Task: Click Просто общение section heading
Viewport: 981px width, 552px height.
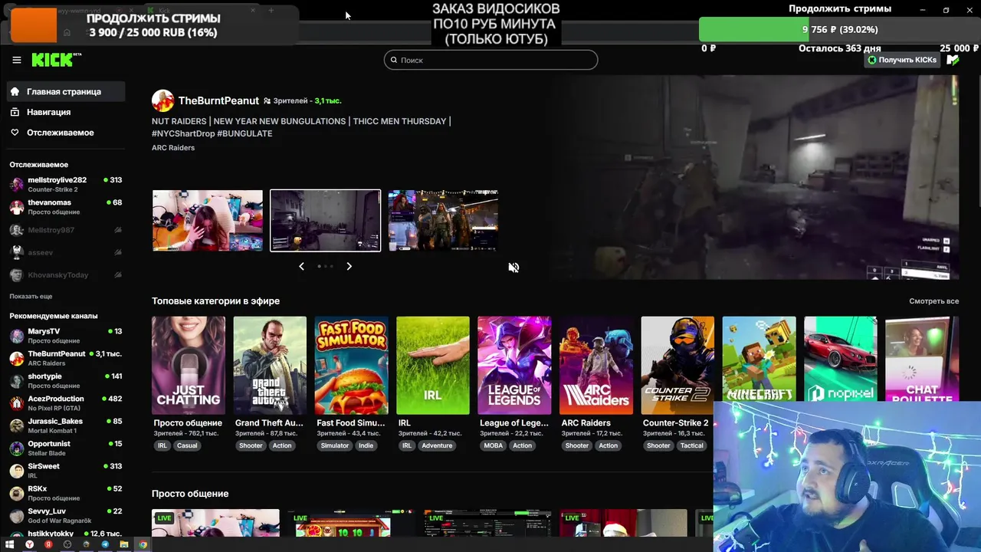Action: pos(190,494)
